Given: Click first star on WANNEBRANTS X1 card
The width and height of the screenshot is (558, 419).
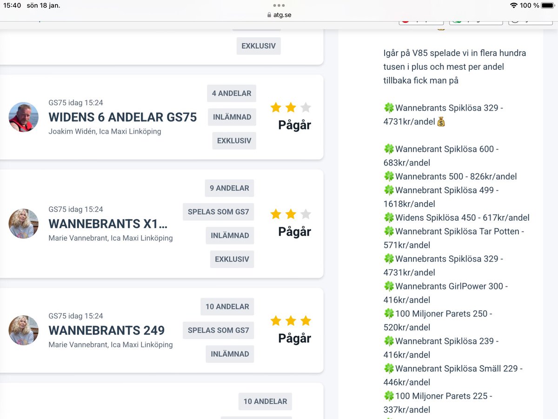Looking at the screenshot, I should point(276,214).
